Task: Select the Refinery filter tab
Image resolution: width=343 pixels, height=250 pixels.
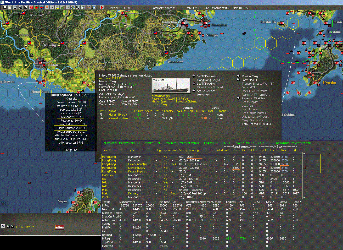Action: coord(148,143)
